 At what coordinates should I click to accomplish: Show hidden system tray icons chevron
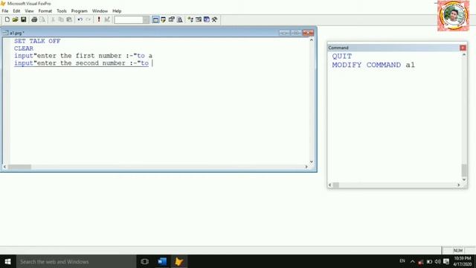pyautogui.click(x=412, y=261)
